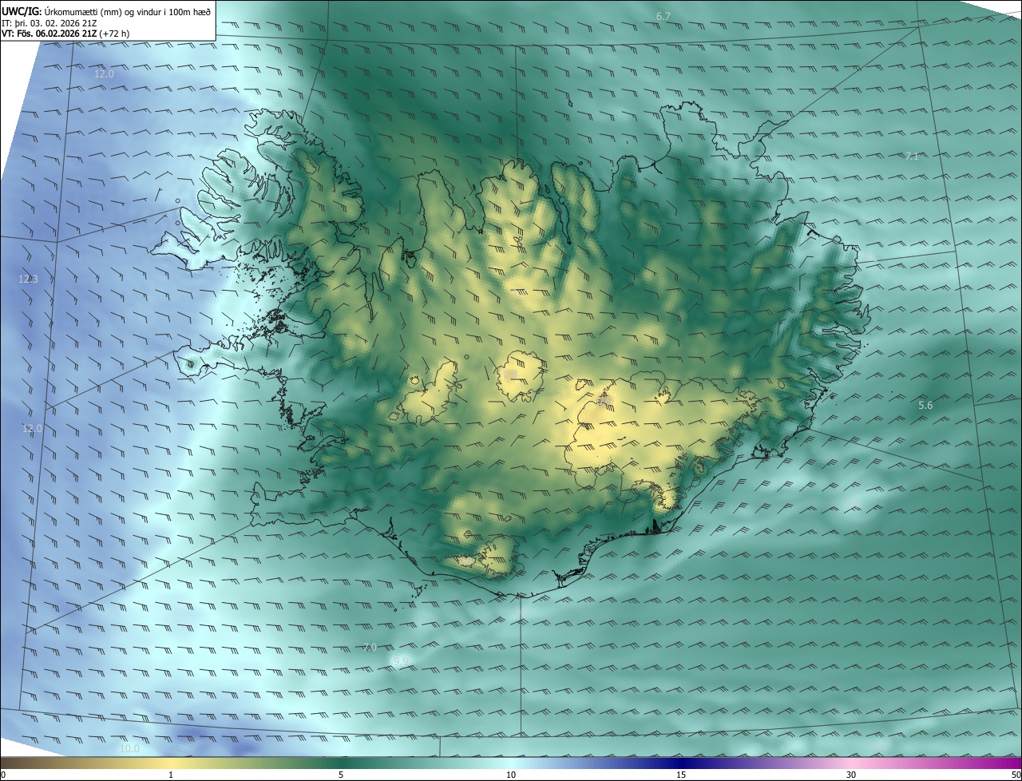Screen dimensions: 1022x781
Task: Click the title 'Úrkomumætti (mm) og vindur í 100m hæð'
Action: coord(128,11)
